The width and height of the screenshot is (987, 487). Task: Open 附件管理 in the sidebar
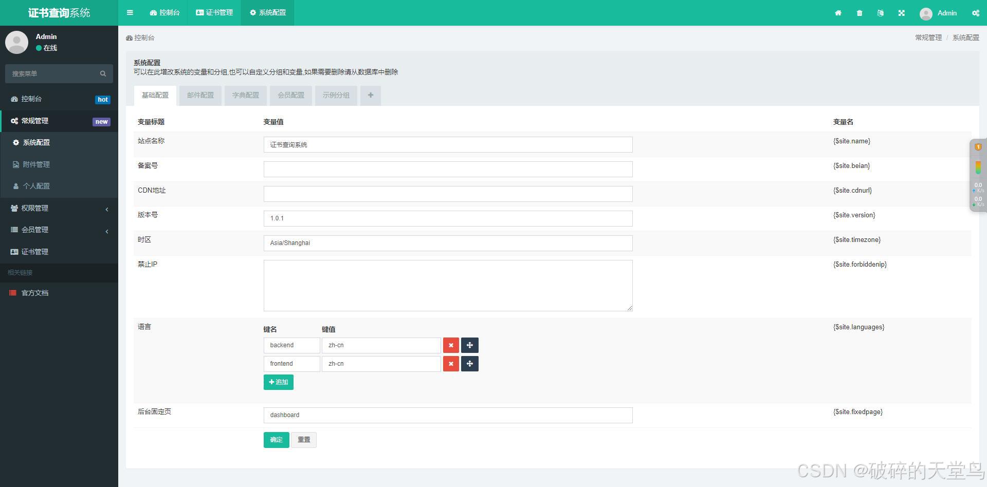pyautogui.click(x=59, y=164)
